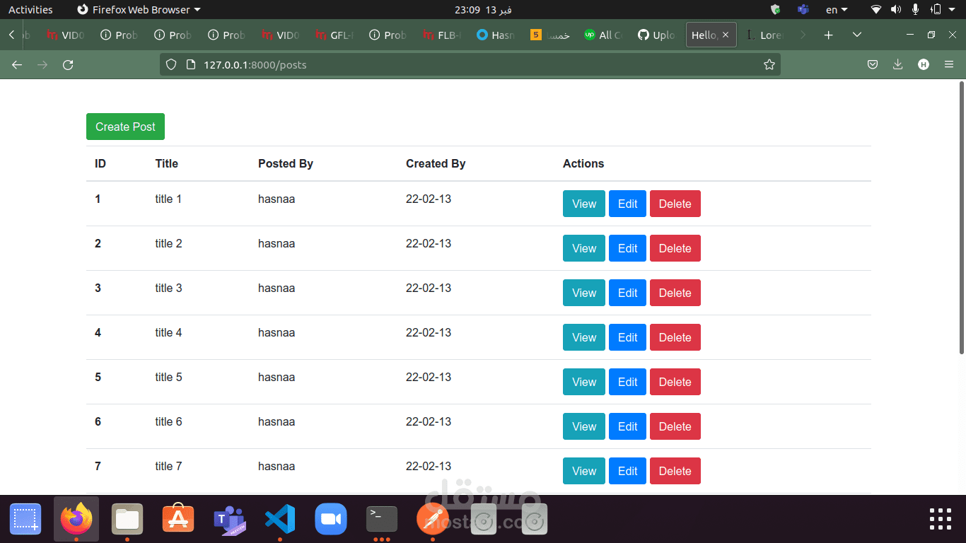Open Zoom from dock
This screenshot has width=966, height=543.
[x=331, y=520]
